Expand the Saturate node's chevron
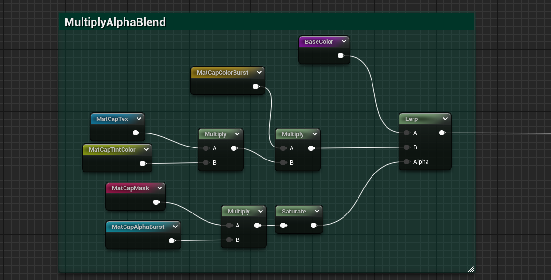This screenshot has width=551, height=280. pyautogui.click(x=317, y=212)
